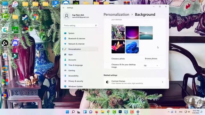Image resolution: width=205 pixels, height=115 pixels.
Task: Open Chat from the taskbar
Action: pyautogui.click(x=91, y=112)
